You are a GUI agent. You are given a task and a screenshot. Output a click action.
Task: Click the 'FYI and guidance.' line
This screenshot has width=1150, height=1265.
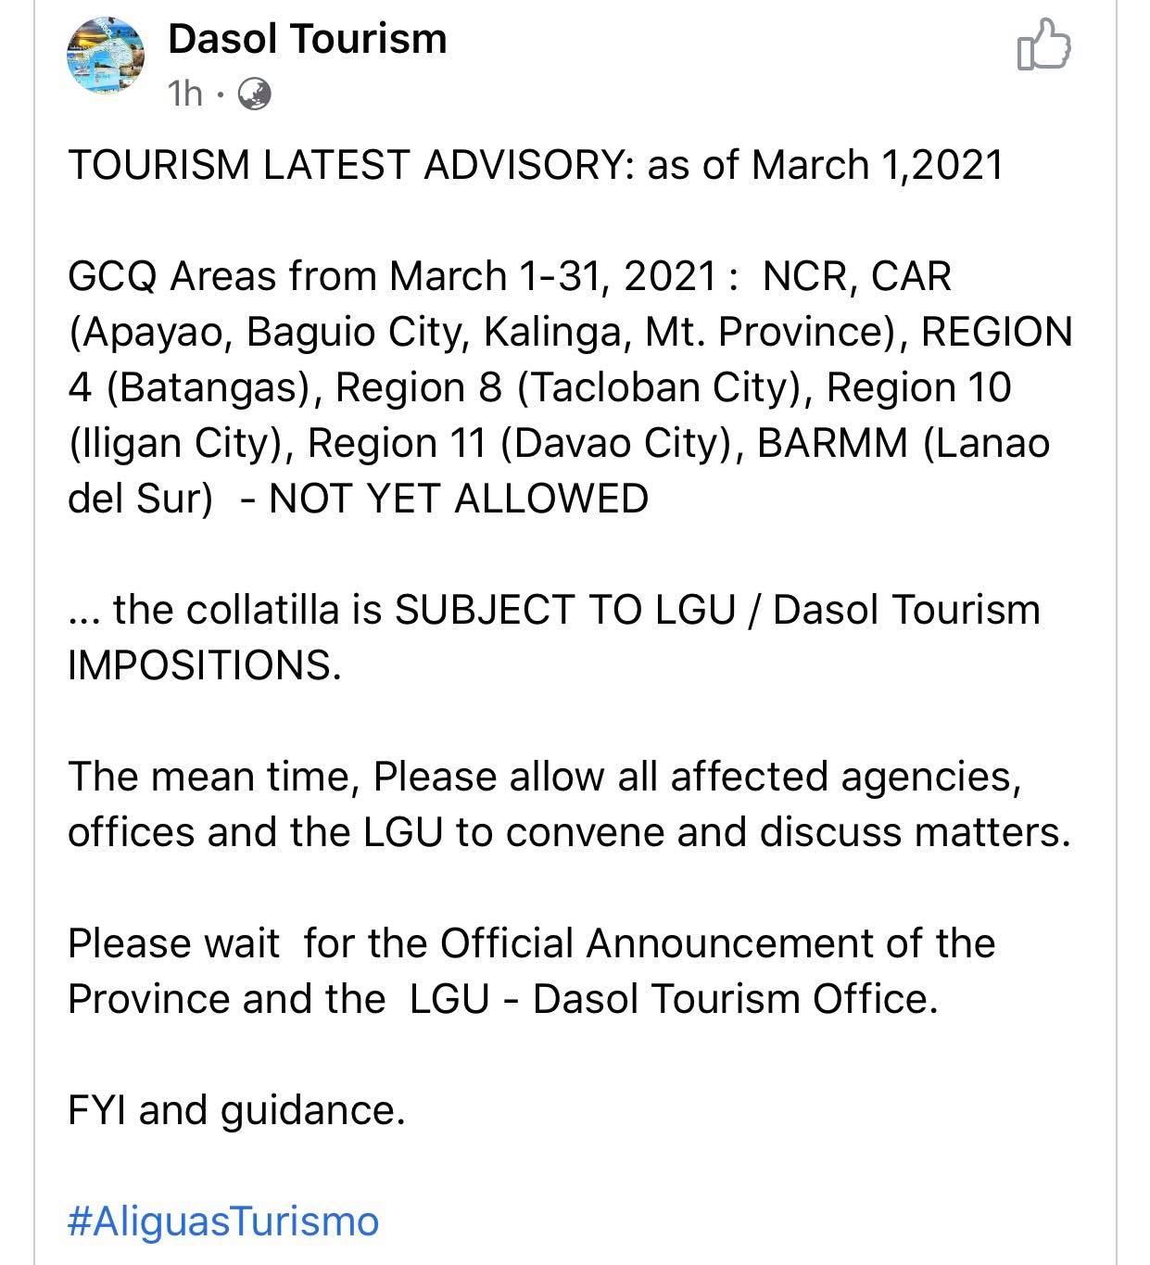[x=237, y=1110]
